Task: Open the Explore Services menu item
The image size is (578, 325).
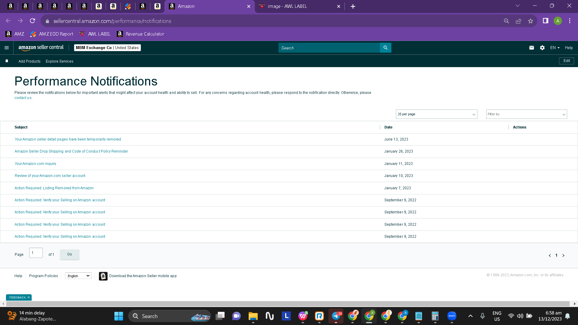Action: 60,61
